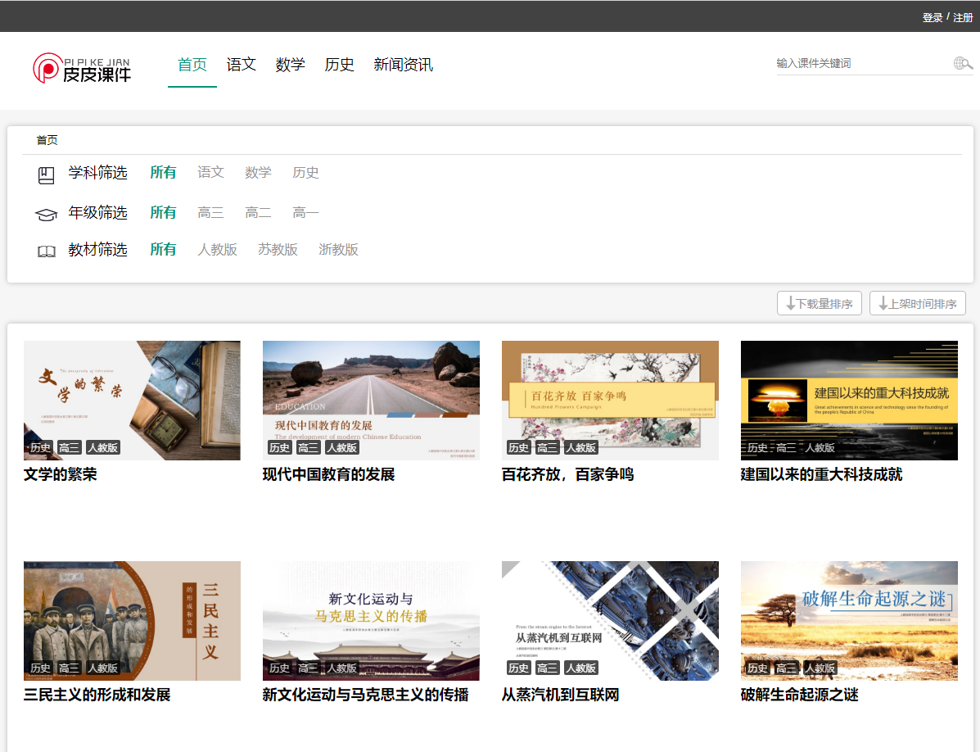
Task: Open the 从蒸汽机到互联网 thumbnail
Action: 610,621
